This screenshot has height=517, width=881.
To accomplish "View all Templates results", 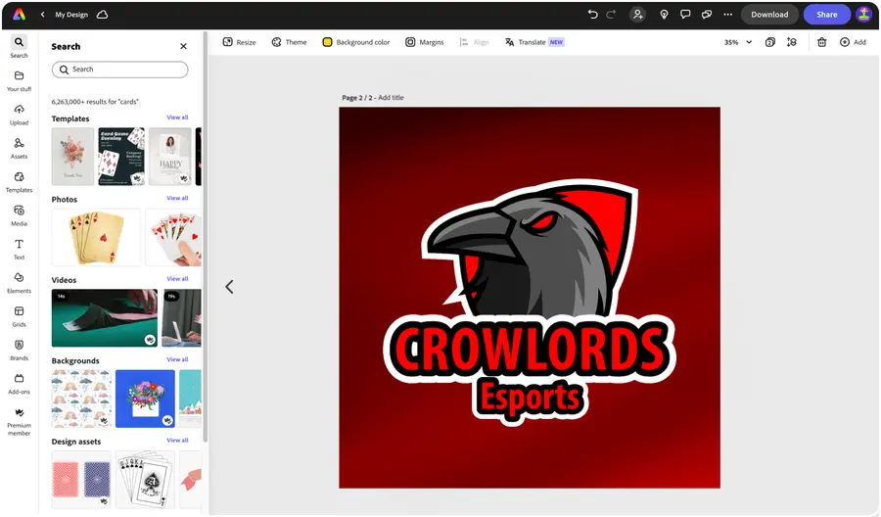I will pyautogui.click(x=177, y=117).
